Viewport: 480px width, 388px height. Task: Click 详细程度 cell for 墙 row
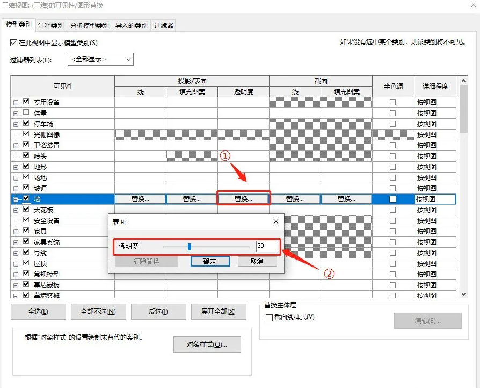pyautogui.click(x=435, y=199)
